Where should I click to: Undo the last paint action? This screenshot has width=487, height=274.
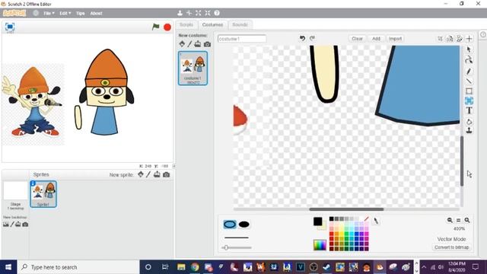[x=303, y=38]
